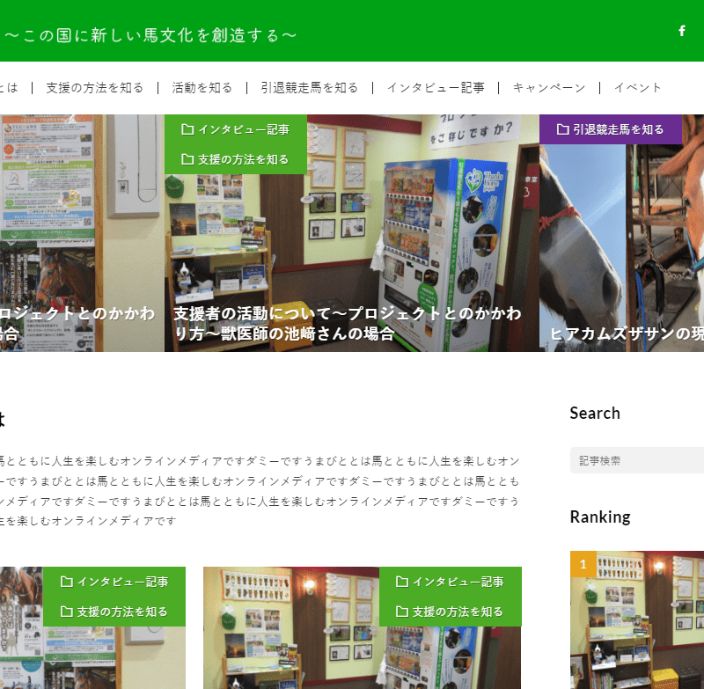
Task: Open 活動を知る navigation menu item
Action: 202,87
